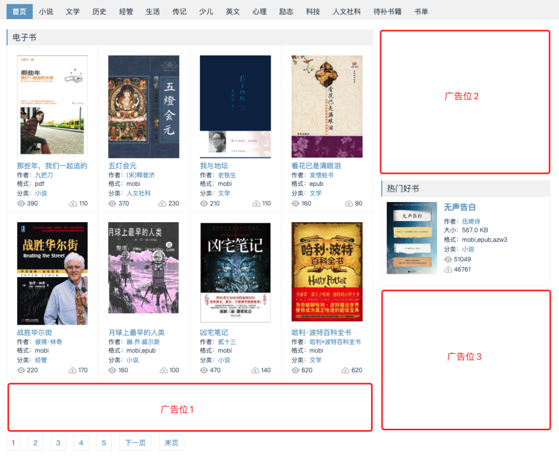Click the view count eye icon under 五灯会元
559x466 pixels.
[112, 203]
